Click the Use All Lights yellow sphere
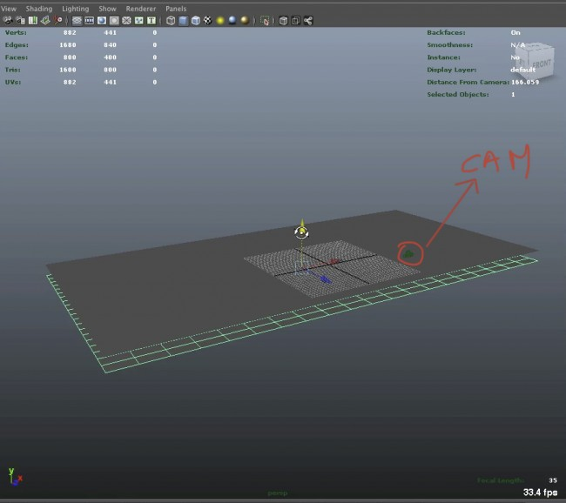This screenshot has width=566, height=503. (x=220, y=20)
